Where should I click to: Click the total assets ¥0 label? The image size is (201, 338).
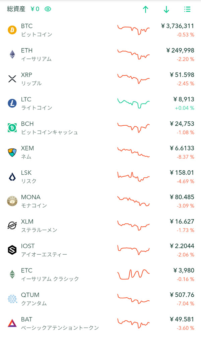35,9
